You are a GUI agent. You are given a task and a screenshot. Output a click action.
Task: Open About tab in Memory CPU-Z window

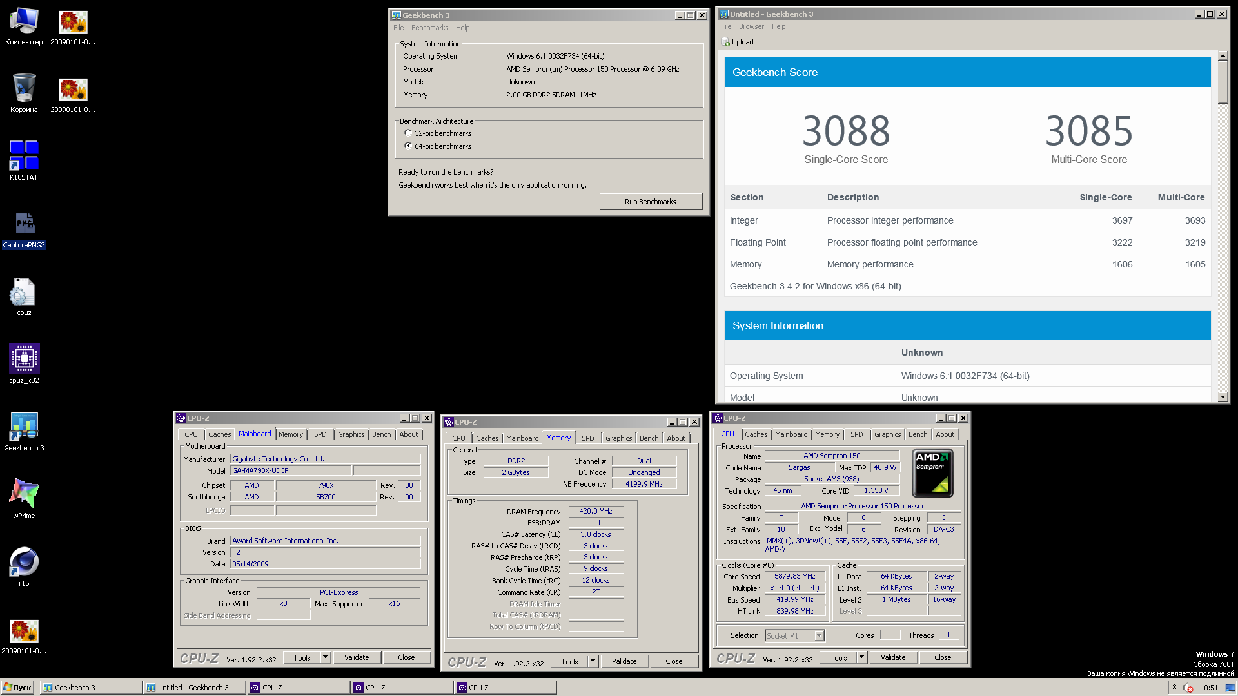(x=676, y=438)
